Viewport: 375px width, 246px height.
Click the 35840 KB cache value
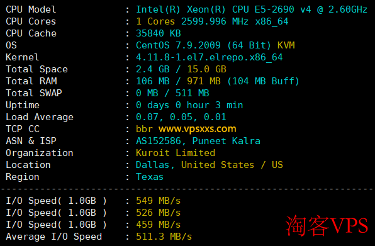[159, 33]
